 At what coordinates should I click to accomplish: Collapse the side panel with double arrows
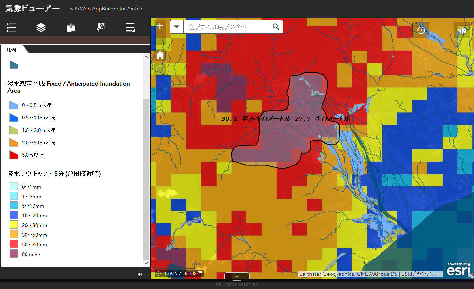(140, 274)
